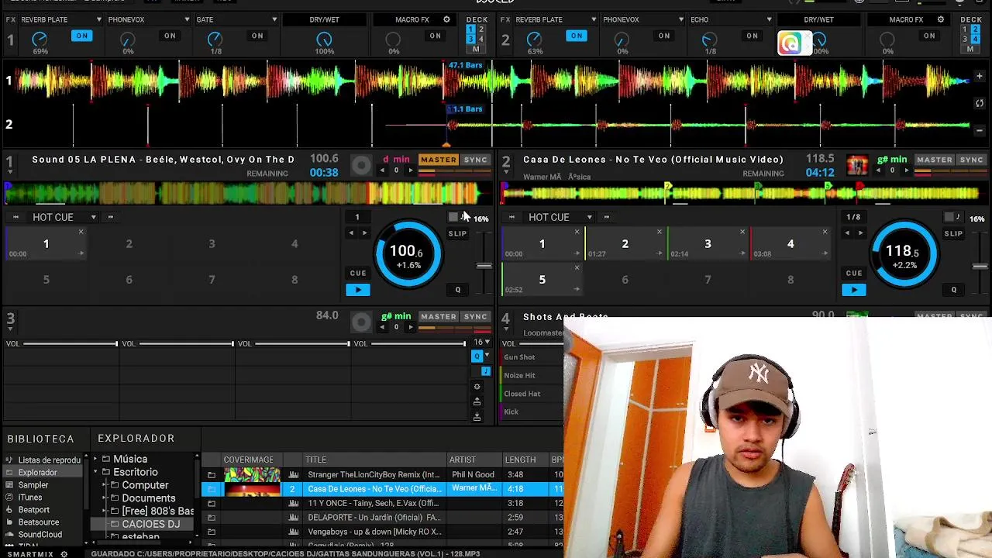Toggle sampler blue note icon

pyautogui.click(x=486, y=371)
